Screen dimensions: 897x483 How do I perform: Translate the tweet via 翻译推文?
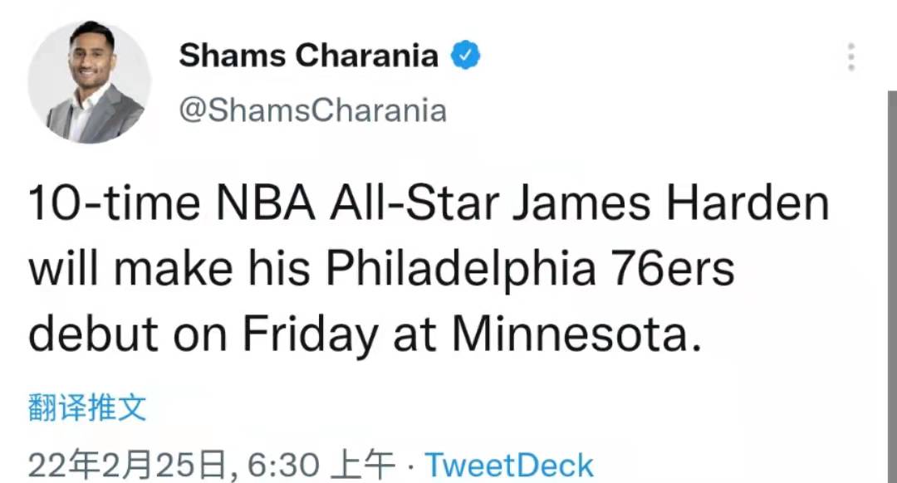(x=87, y=408)
